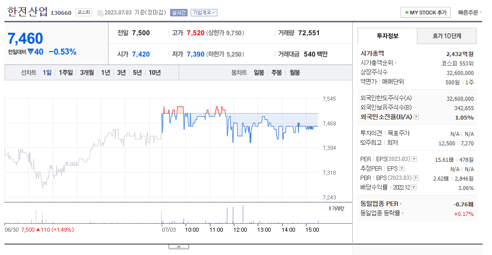Collapse the chart using the up-arrow handle

179,247
